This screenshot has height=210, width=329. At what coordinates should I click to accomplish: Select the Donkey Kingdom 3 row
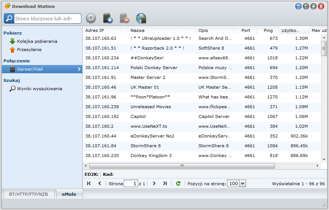[202, 156]
